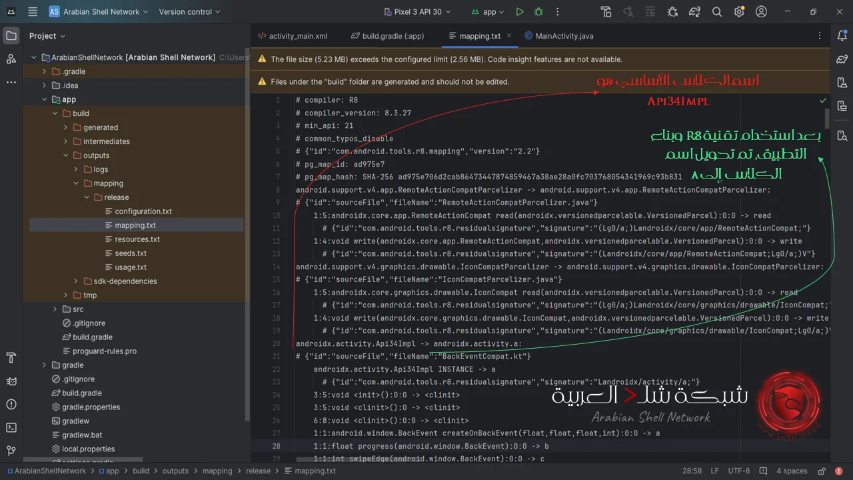Open Notifications bell icon on right sidebar
Viewport: 853px width, 480px height.
[842, 36]
